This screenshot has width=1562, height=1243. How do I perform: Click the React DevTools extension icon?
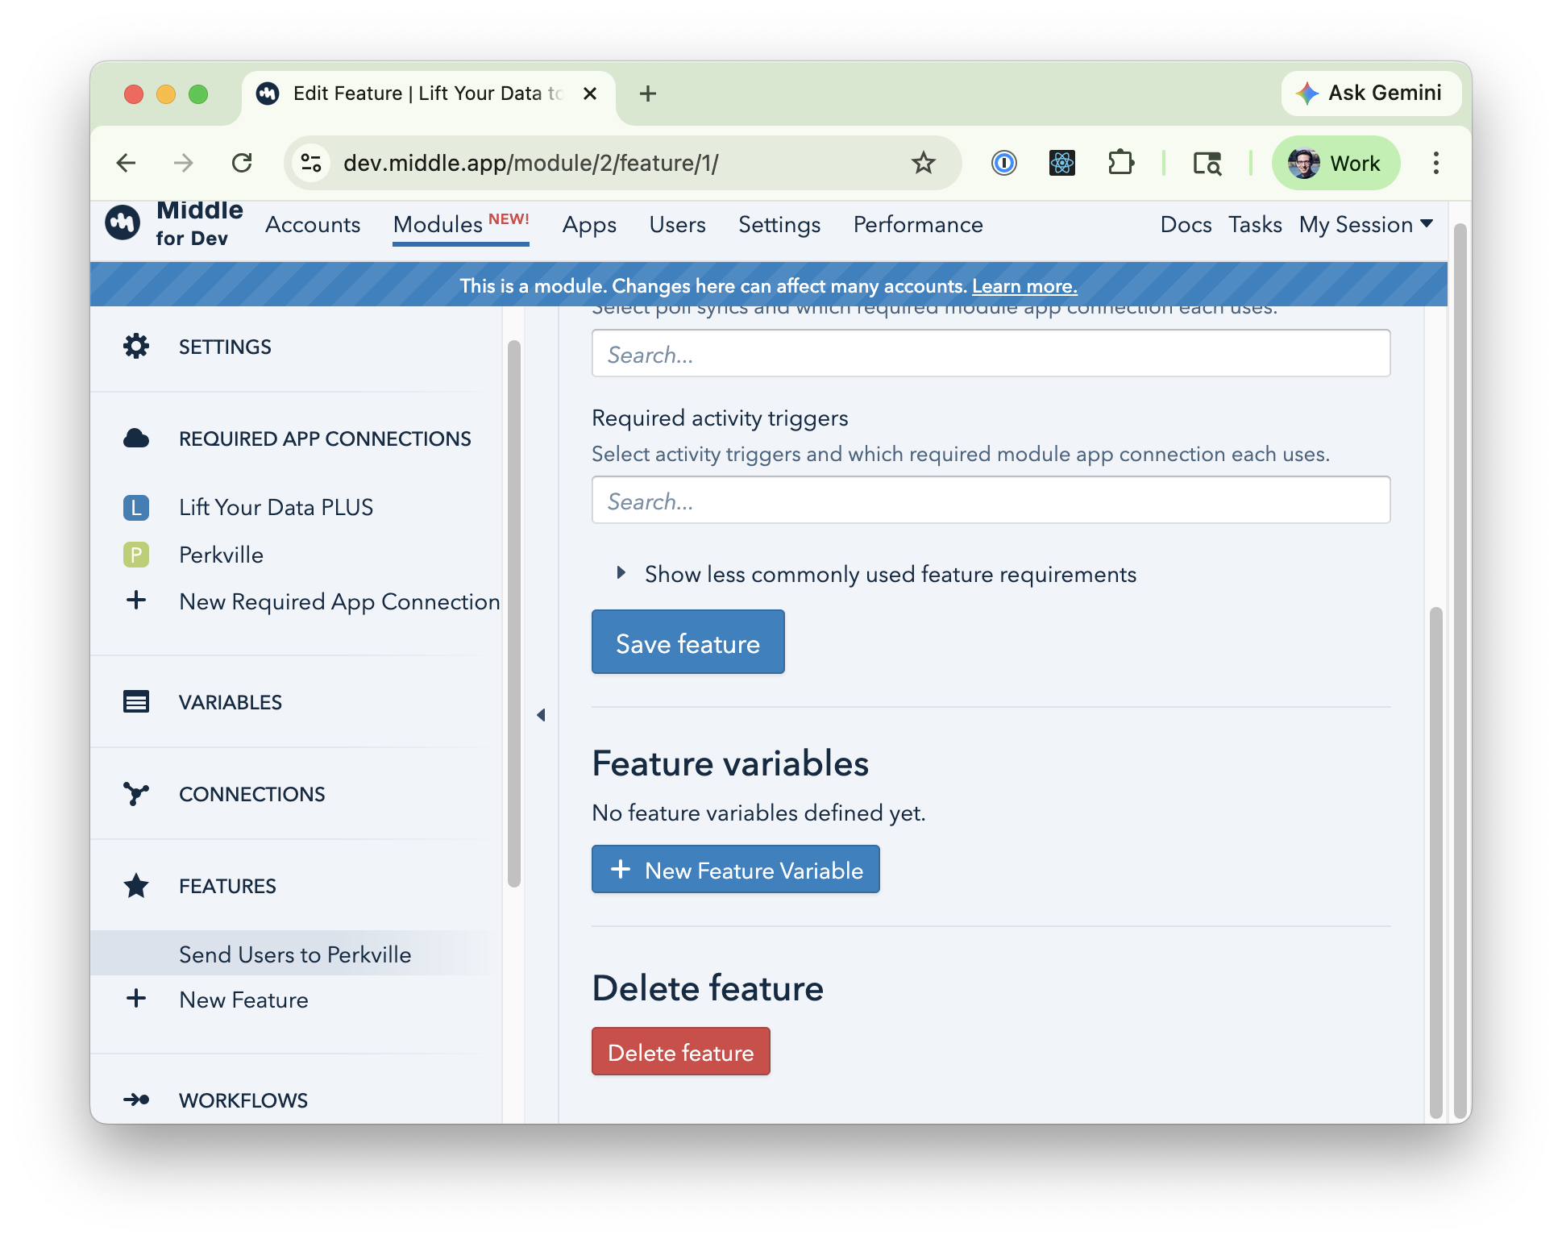(1061, 163)
